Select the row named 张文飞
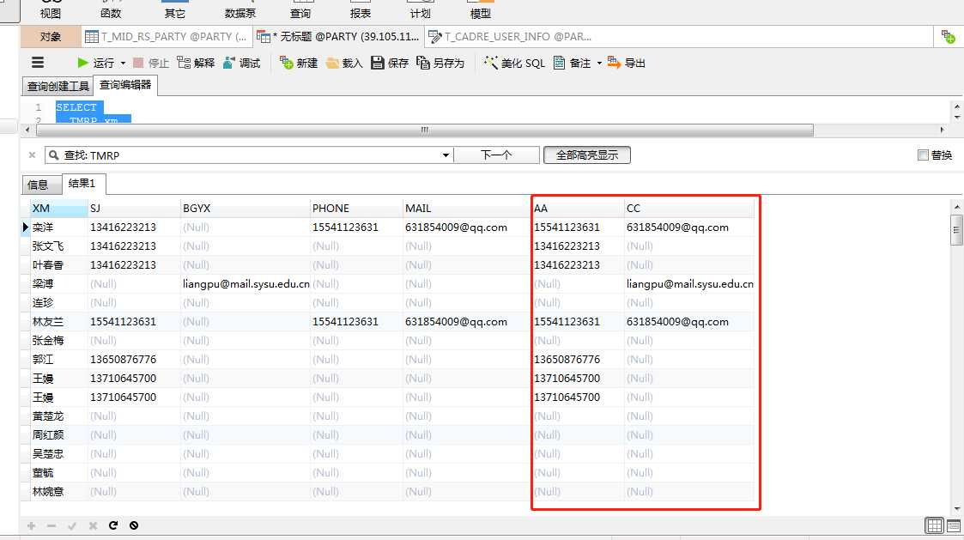The height and width of the screenshot is (540, 964). coord(48,246)
